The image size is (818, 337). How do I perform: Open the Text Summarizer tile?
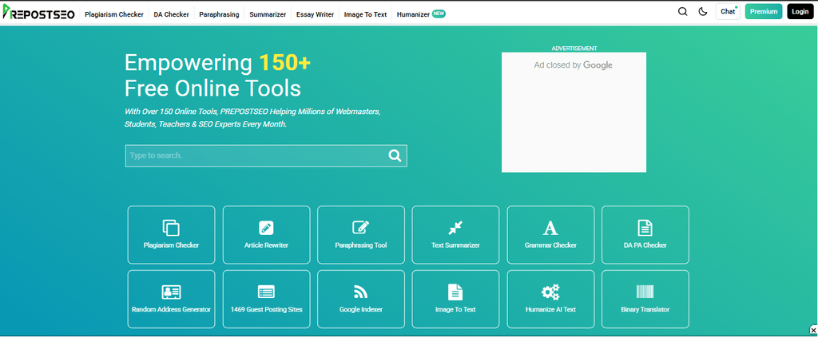[x=455, y=235]
